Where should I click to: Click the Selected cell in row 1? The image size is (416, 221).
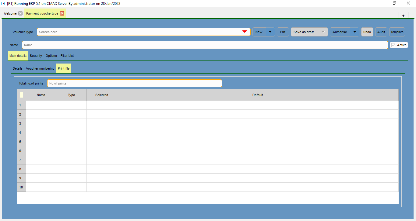(102, 105)
